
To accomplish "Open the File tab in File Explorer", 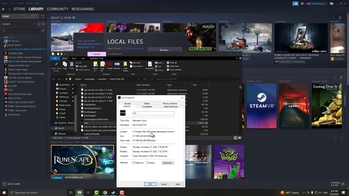I will point(55,58).
